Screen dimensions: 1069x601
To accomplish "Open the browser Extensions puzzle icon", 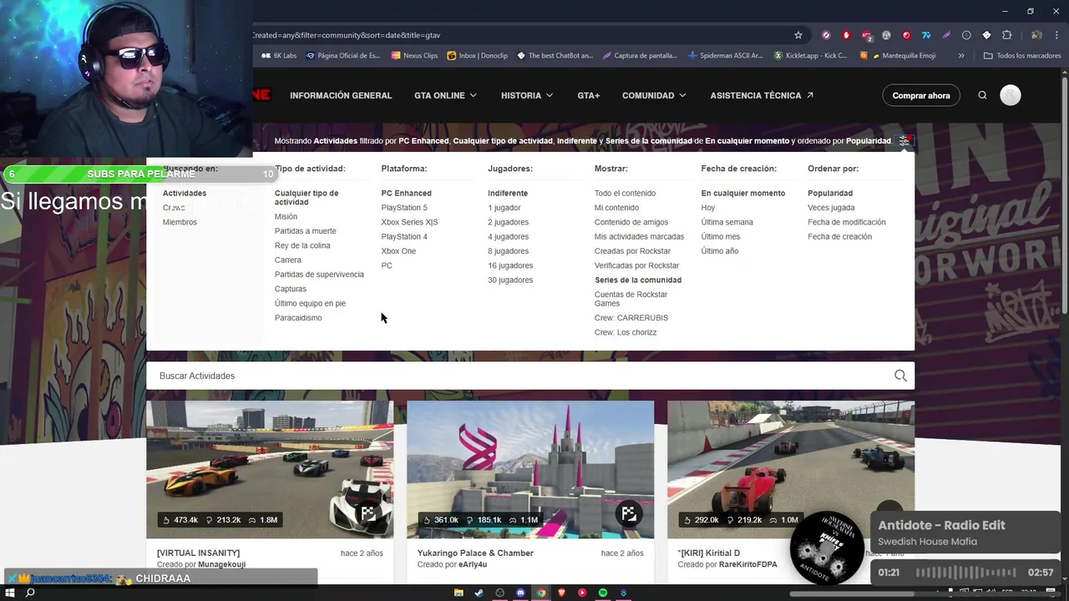I will coord(1006,35).
